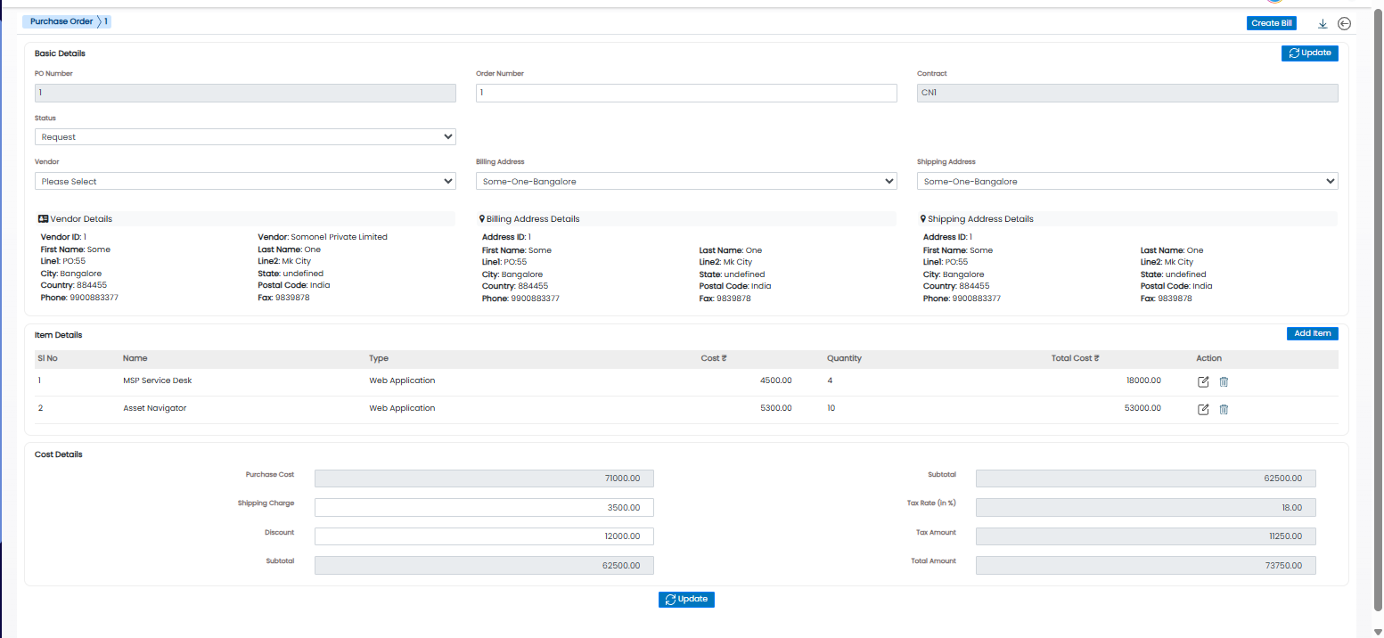Viewport: 1384px width, 638px height.
Task: Edit the MSP Service Desk item
Action: tap(1202, 381)
